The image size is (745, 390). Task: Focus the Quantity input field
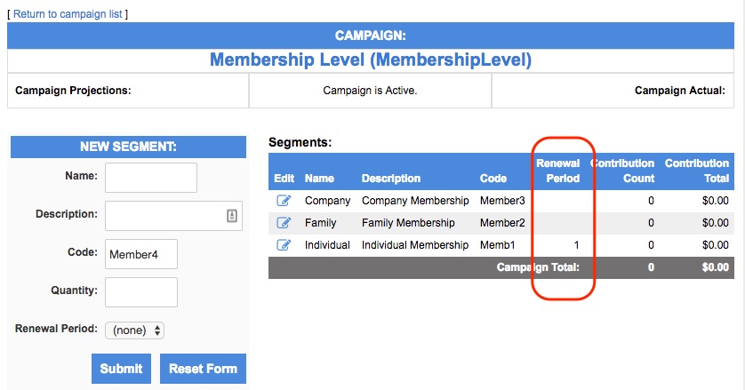click(141, 292)
